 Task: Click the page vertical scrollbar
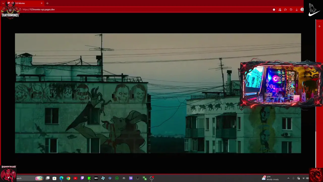point(316,94)
